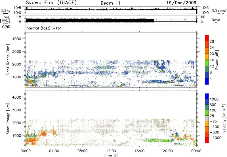Click the solid black frequency band in the Freq. panel

90,20
